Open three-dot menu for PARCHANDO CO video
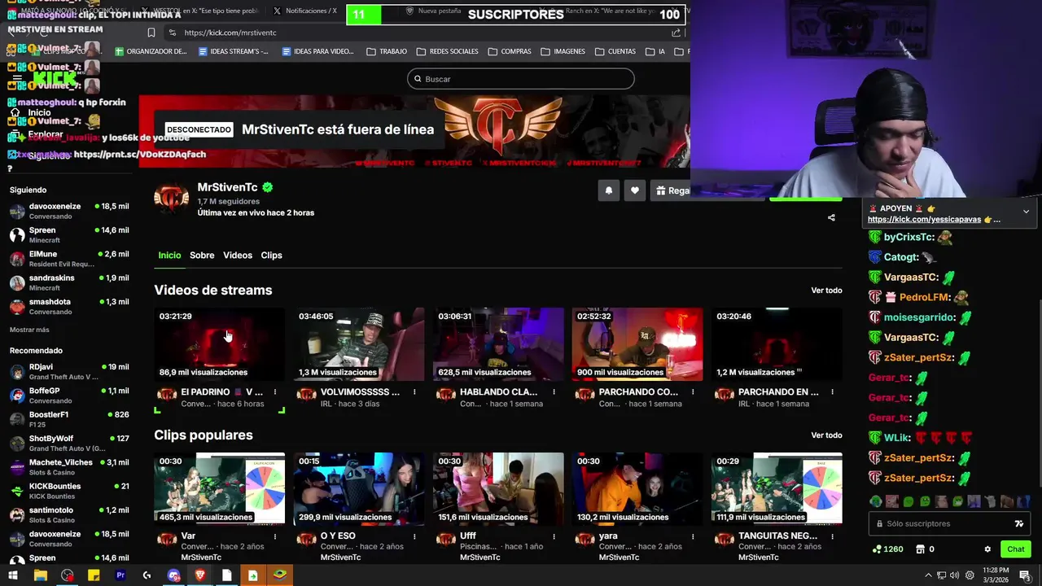 pyautogui.click(x=693, y=392)
